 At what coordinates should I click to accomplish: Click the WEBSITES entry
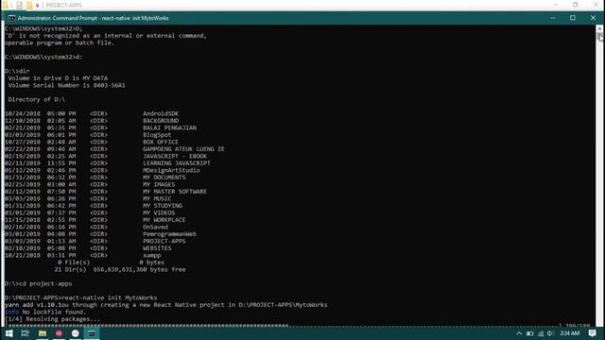(x=157, y=247)
